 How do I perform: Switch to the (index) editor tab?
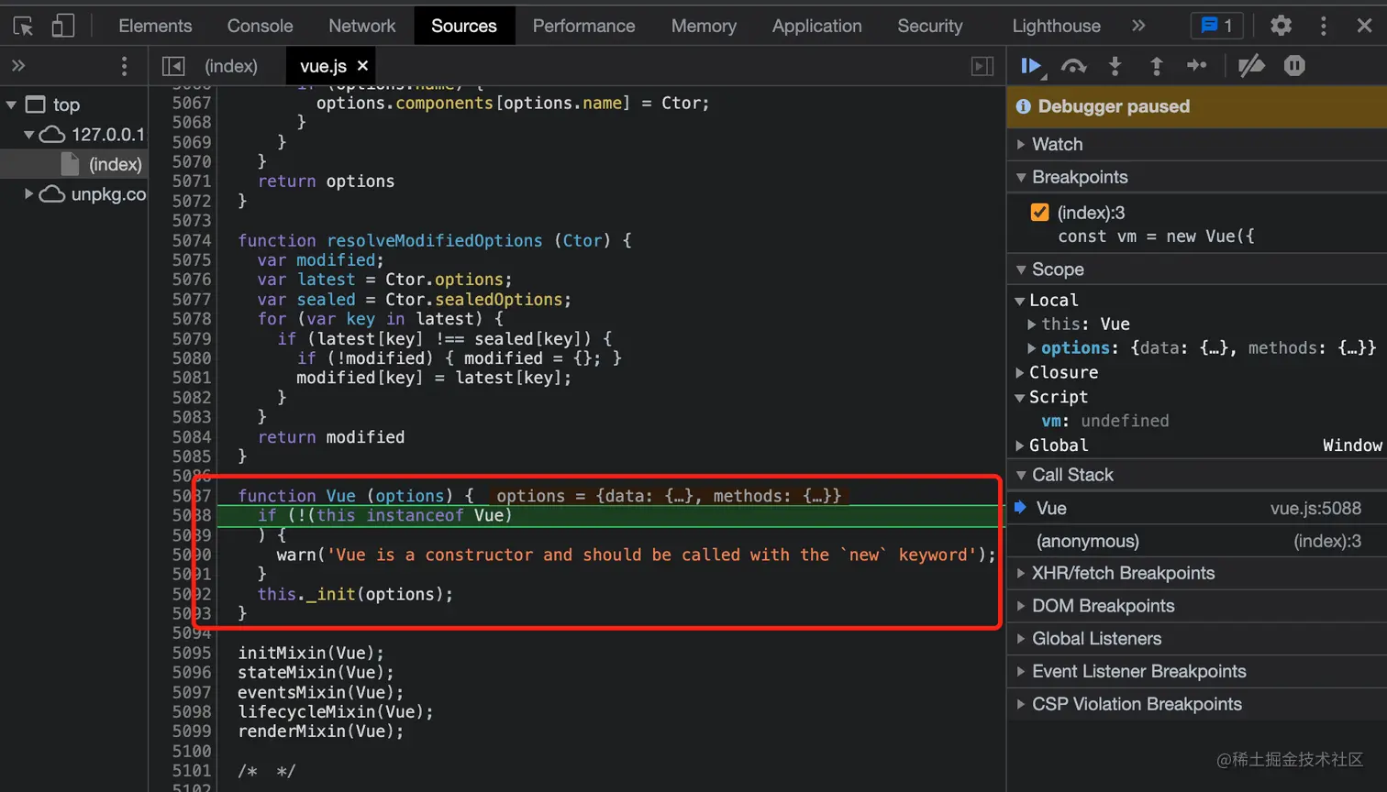pyautogui.click(x=231, y=66)
